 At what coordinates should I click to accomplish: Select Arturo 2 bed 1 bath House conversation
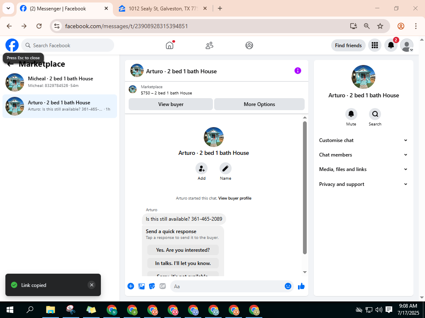[60, 106]
